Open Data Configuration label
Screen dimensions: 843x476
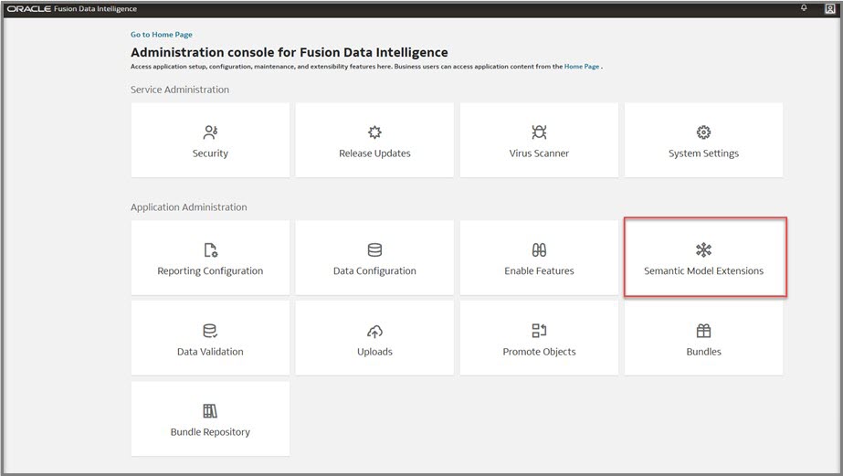point(374,271)
